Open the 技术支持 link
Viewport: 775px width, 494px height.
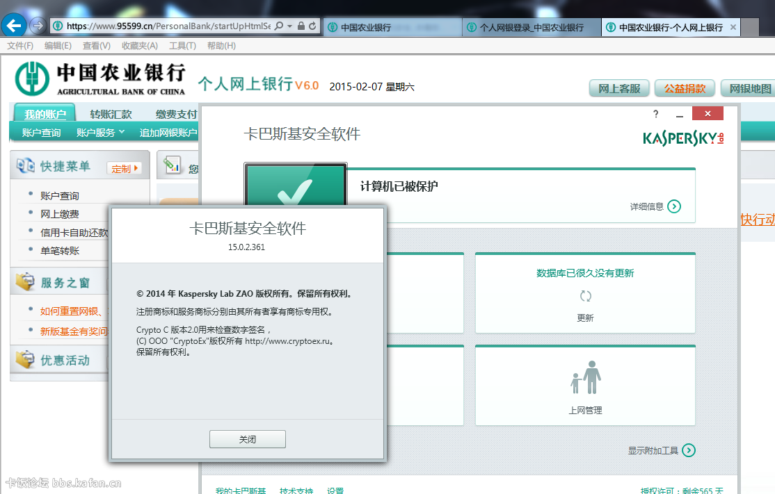296,490
